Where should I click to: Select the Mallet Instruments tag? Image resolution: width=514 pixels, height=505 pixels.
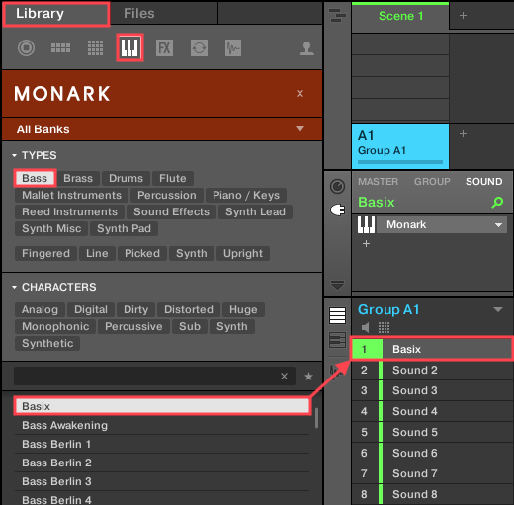(71, 195)
